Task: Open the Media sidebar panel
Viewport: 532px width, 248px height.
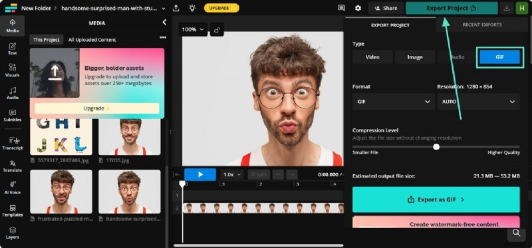Action: [13, 26]
